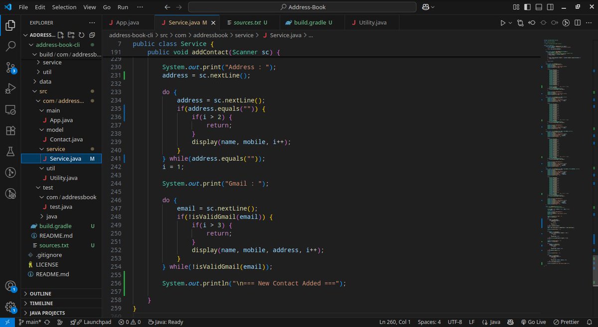Toggle the primary side bar
The width and height of the screenshot is (598, 327).
(528, 7)
